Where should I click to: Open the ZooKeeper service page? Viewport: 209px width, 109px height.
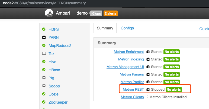coord(58,102)
